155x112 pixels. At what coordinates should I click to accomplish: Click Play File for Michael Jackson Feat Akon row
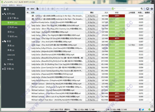tap(92, 100)
